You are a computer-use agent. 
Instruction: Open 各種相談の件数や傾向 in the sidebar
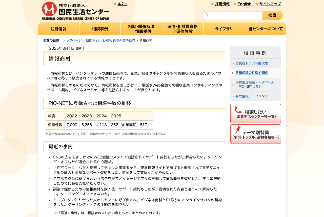pos(252,73)
